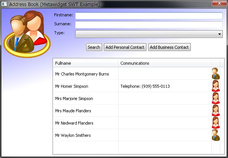Click the contact icon in Nedward Flanders row

point(216,123)
